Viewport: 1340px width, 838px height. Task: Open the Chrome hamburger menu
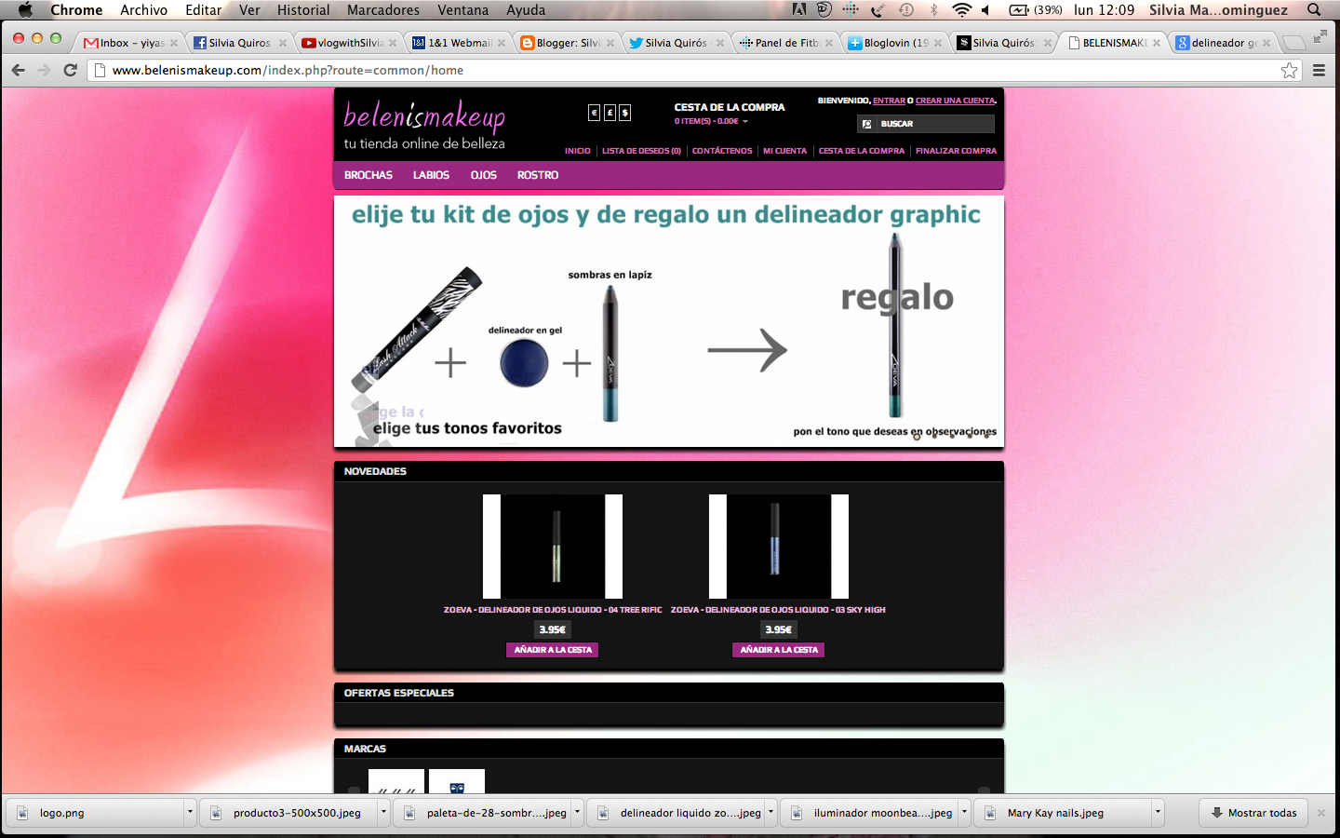tap(1319, 70)
